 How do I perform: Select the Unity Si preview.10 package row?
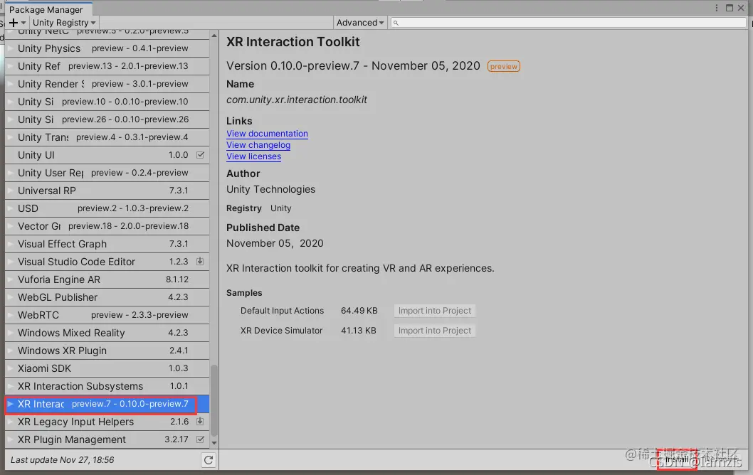tap(107, 102)
